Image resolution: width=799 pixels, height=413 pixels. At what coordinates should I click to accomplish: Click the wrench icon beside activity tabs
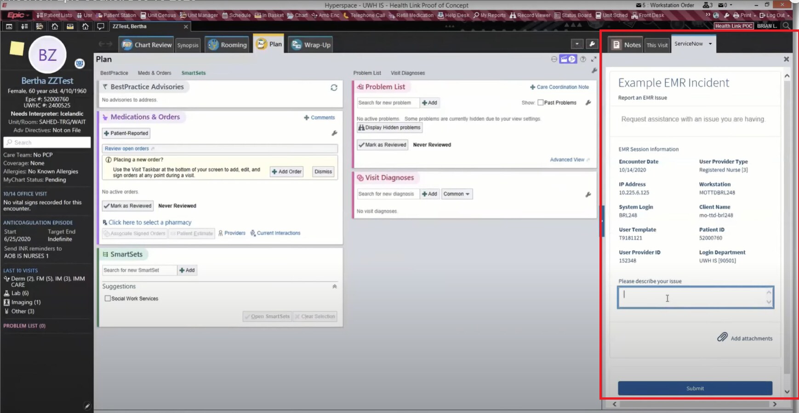click(x=592, y=44)
